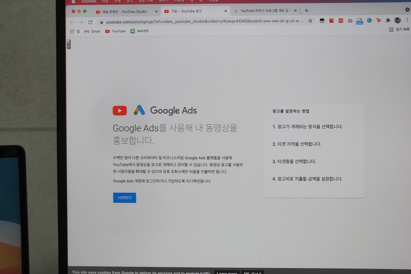Go forward with the browser arrow
This screenshot has height=274, width=411.
[x=81, y=23]
